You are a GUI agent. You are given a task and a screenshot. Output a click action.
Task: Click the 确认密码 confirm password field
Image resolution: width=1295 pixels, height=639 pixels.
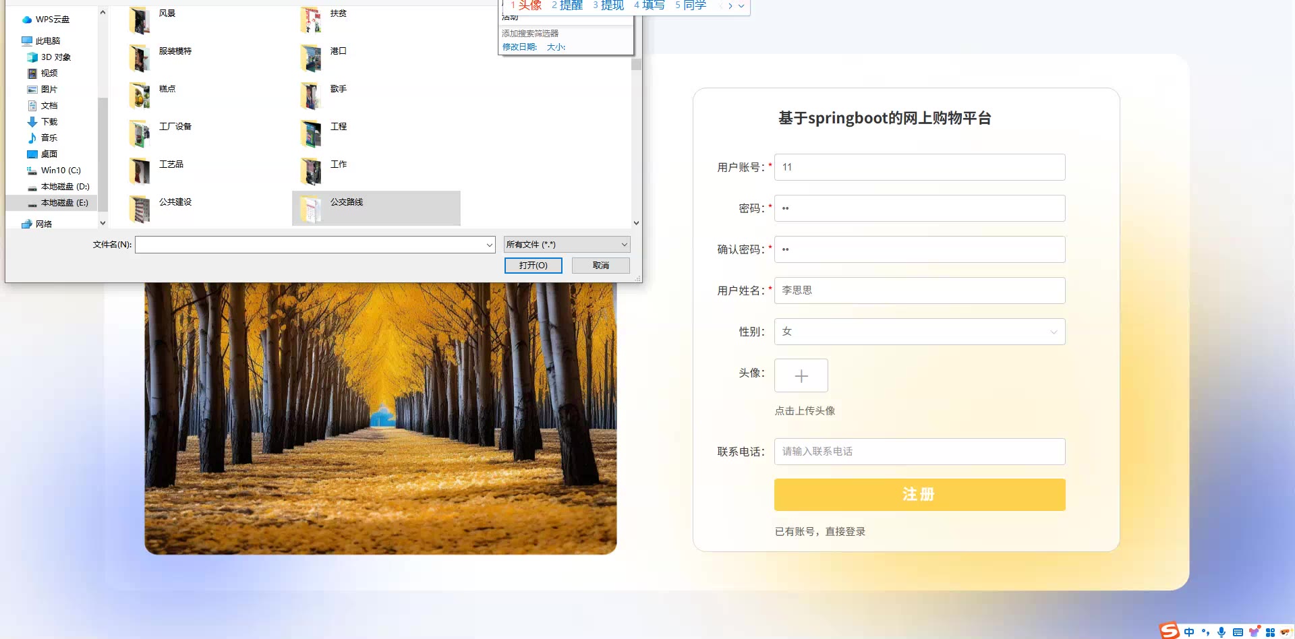[920, 249]
